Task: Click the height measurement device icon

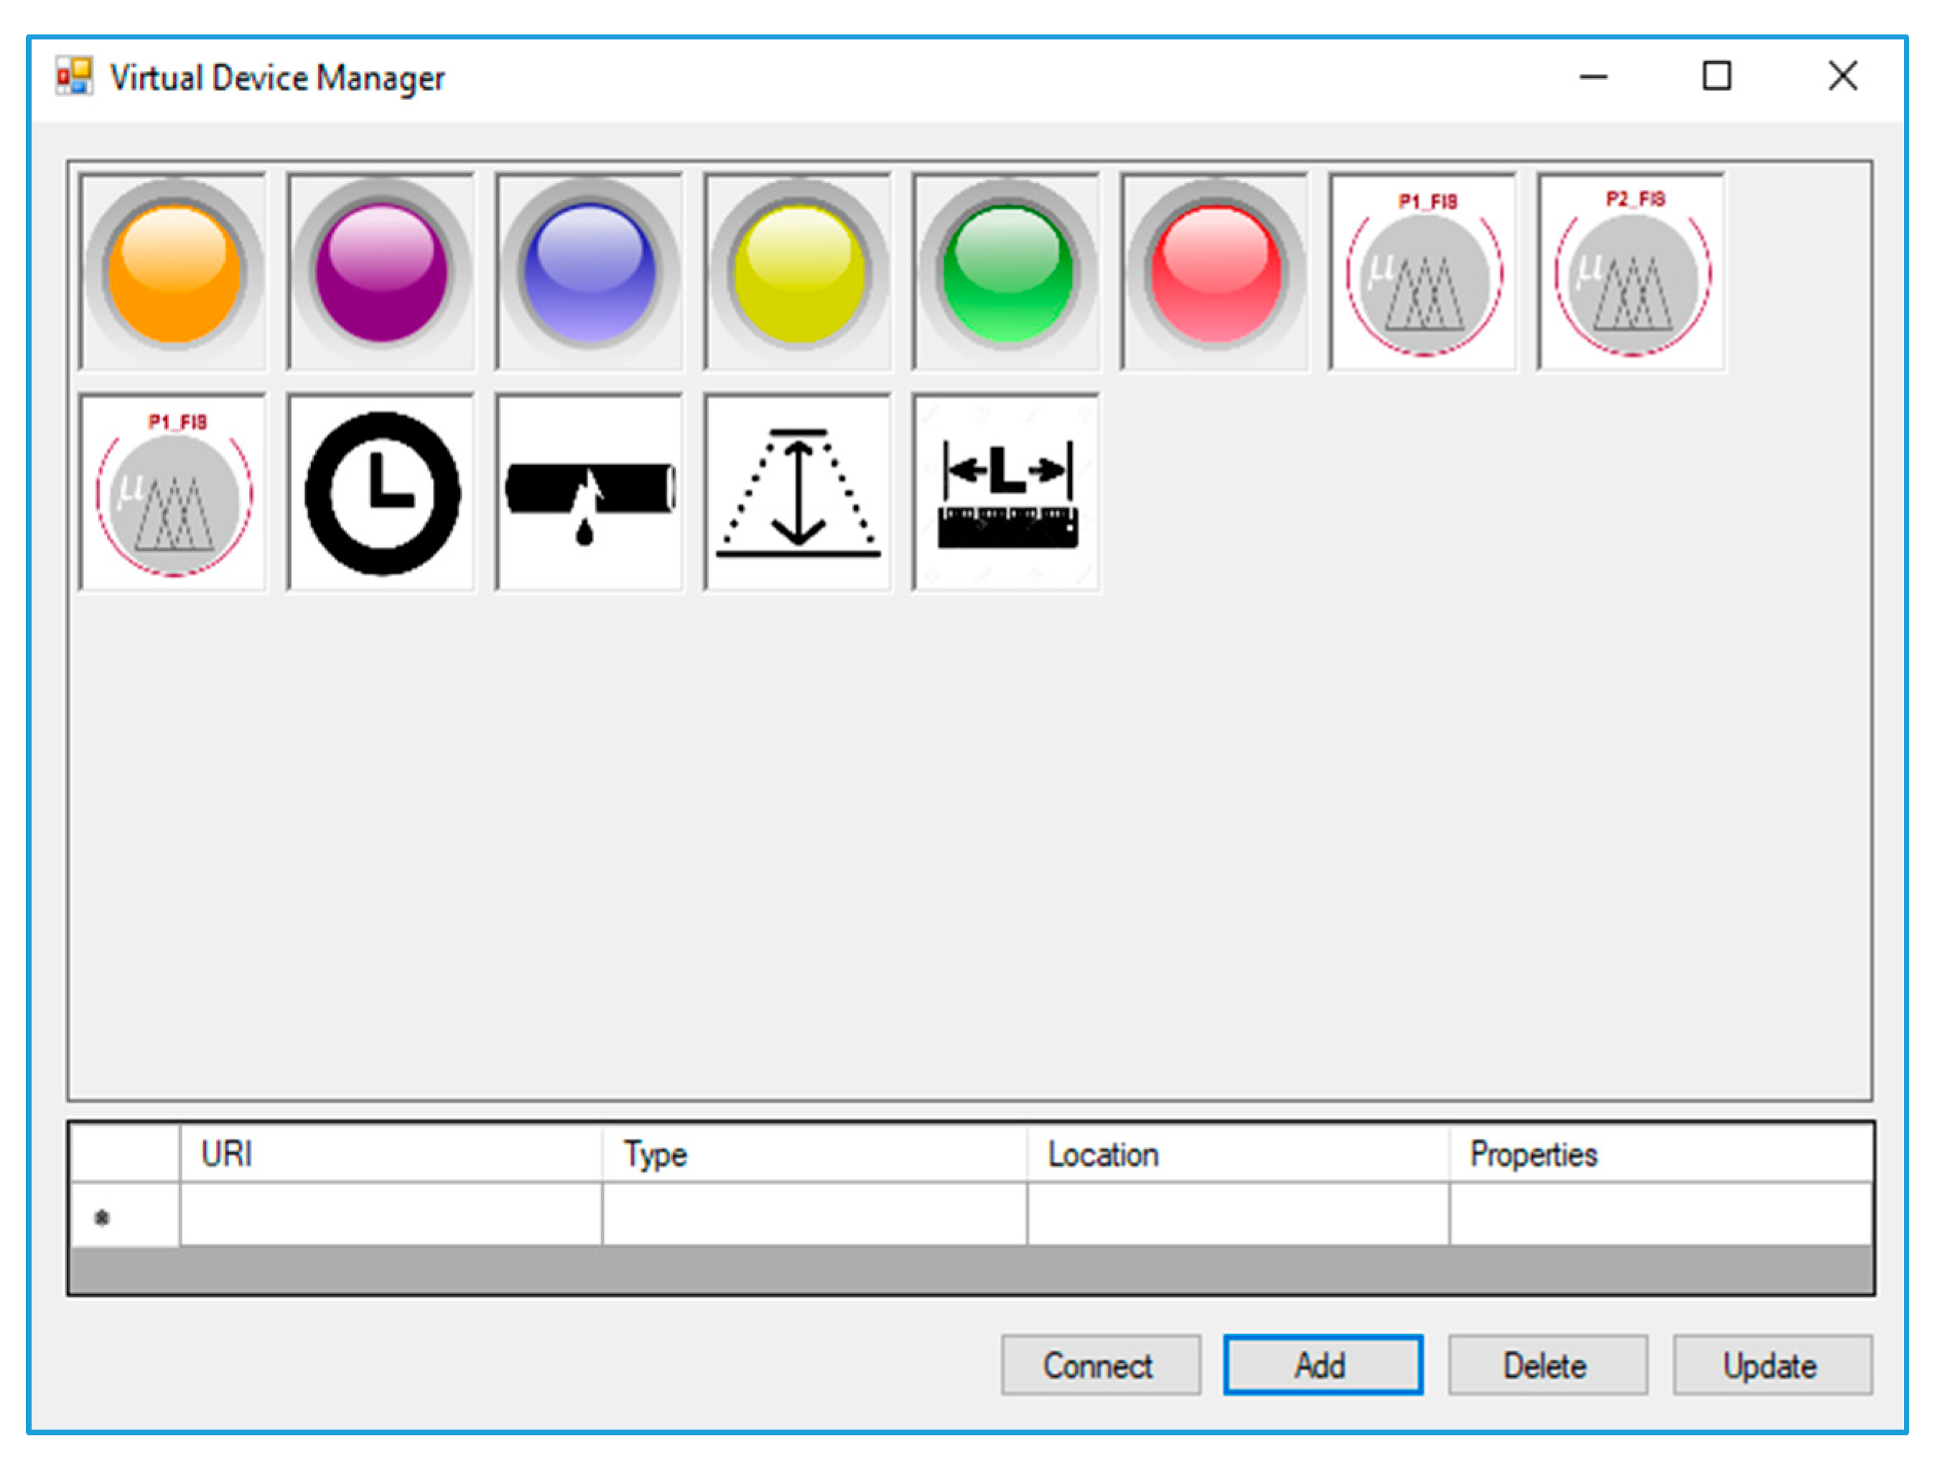Action: pyautogui.click(x=797, y=493)
